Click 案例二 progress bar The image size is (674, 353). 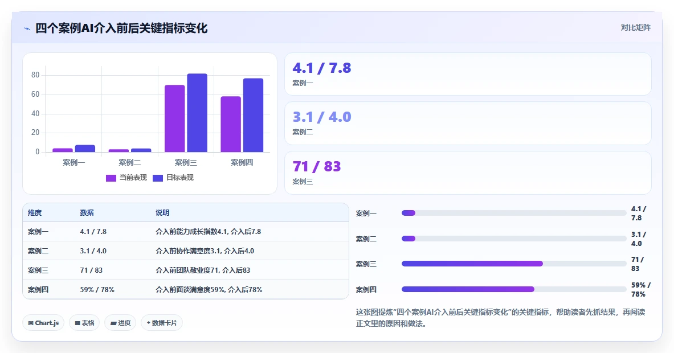[x=514, y=239]
